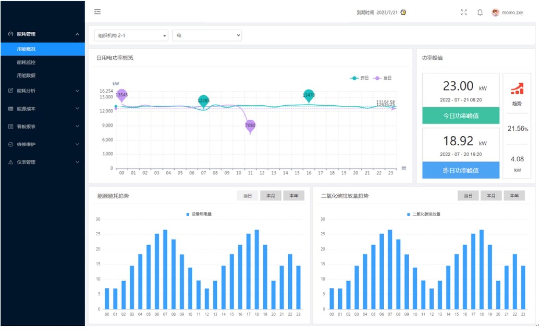Enter fullscreen mode using the top bar icon
The image size is (540, 330).
463,12
